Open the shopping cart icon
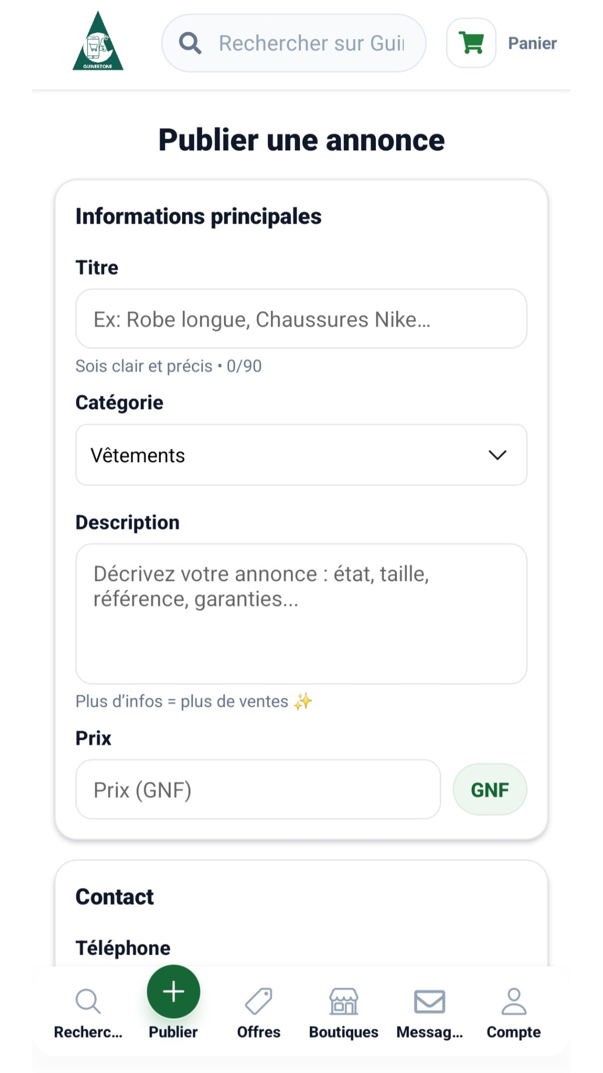 coord(471,43)
